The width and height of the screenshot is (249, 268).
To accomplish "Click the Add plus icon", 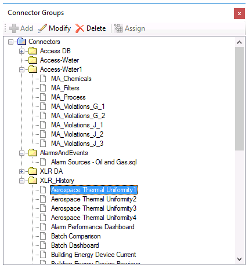I will [14, 28].
